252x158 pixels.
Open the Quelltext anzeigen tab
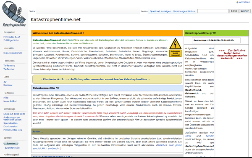pos(160,11)
